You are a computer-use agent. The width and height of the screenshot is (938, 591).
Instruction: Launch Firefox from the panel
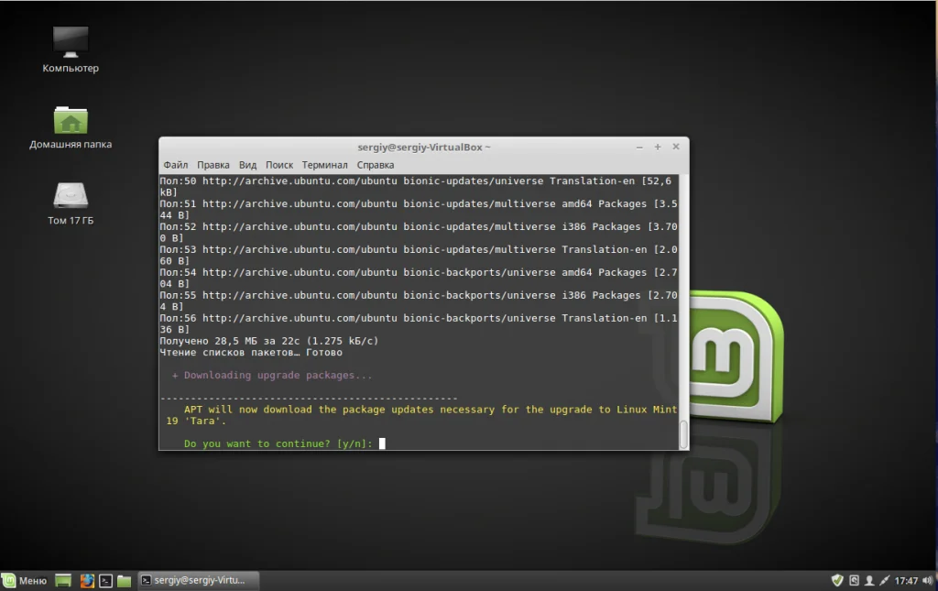click(x=87, y=580)
